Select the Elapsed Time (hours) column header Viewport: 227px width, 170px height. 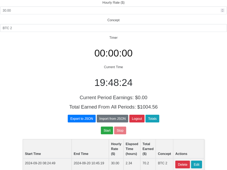click(132, 149)
